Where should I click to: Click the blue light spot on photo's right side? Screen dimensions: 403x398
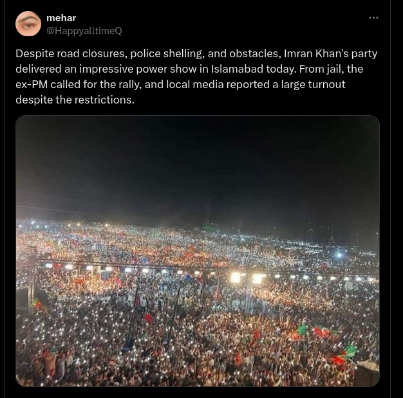coord(339,255)
